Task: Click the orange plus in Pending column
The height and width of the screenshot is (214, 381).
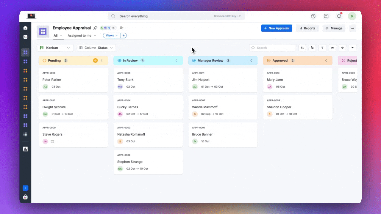Action: point(95,61)
